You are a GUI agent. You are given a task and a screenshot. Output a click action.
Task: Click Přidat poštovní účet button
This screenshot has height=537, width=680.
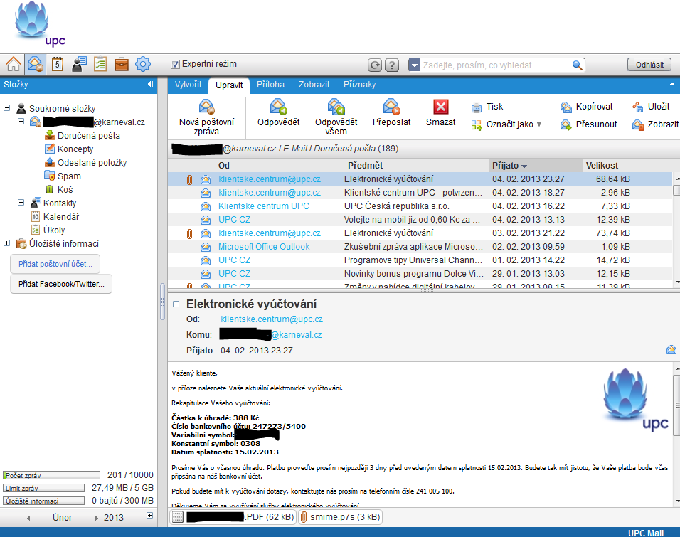pos(55,264)
